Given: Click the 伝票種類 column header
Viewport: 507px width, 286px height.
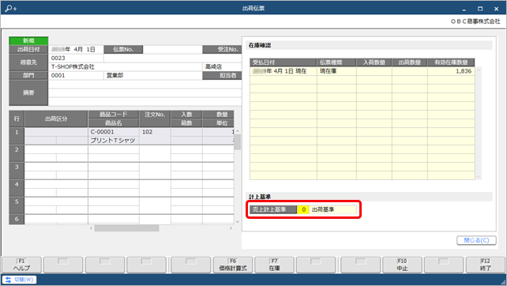Looking at the screenshot, I should (x=336, y=62).
